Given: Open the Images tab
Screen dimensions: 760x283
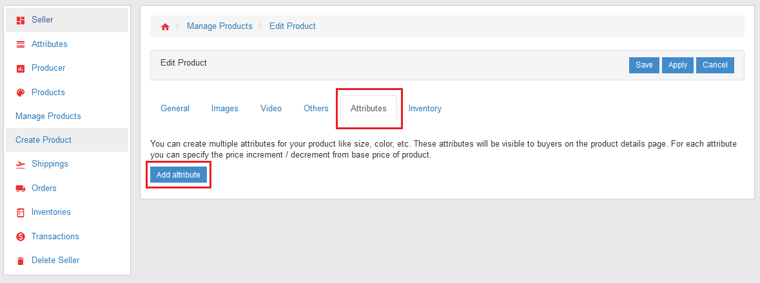Looking at the screenshot, I should tap(225, 109).
